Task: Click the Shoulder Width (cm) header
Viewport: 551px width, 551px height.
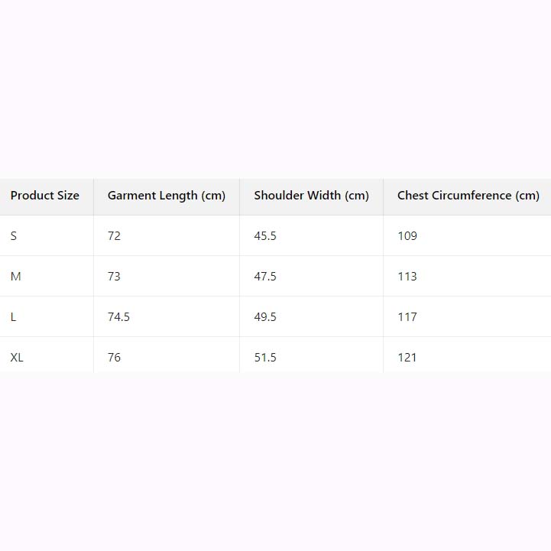Action: (311, 196)
